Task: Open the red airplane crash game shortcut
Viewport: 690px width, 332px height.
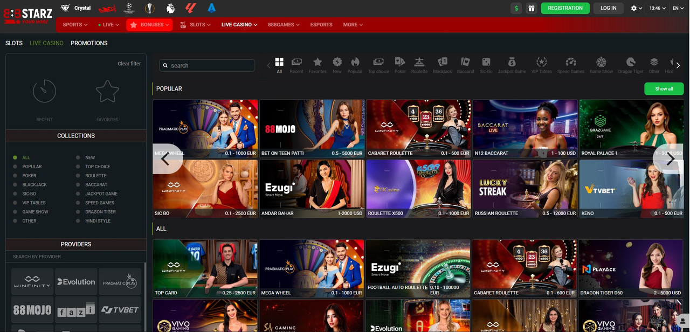Action: coord(108,8)
